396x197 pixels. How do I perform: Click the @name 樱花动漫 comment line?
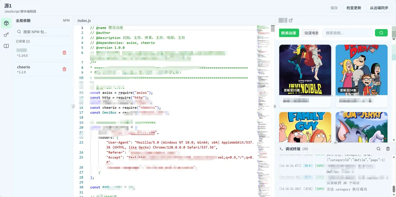[106, 28]
